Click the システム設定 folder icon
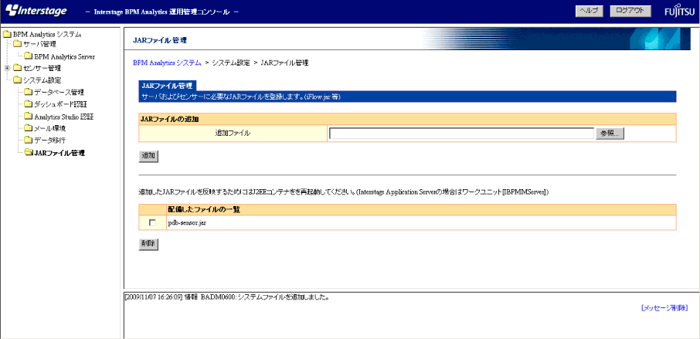700x339 pixels. click(17, 80)
